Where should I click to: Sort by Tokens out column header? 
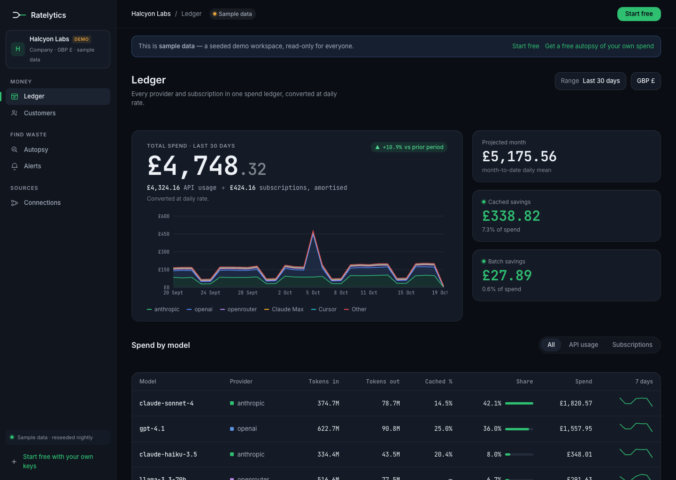point(383,382)
